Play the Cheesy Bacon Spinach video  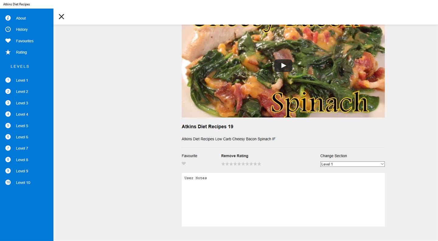click(x=283, y=66)
